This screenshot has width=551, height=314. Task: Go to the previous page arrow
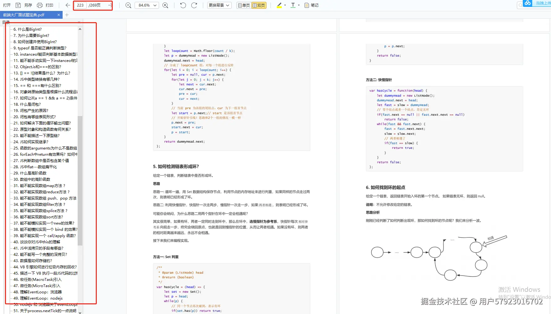(x=68, y=5)
